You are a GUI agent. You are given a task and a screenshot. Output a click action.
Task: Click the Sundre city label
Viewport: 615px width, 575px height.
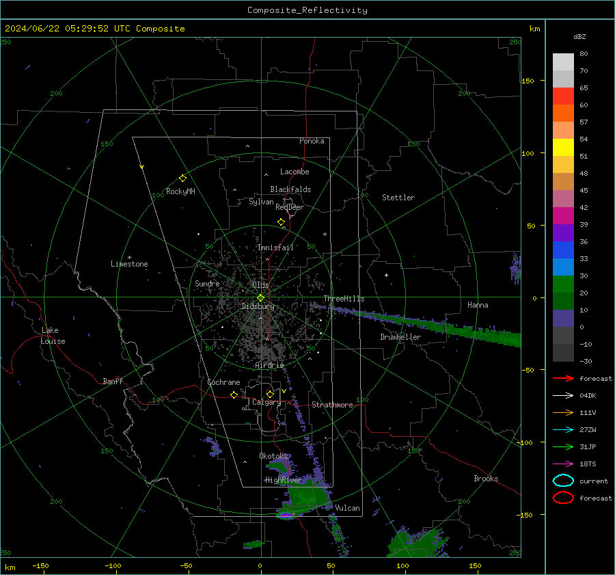point(207,283)
